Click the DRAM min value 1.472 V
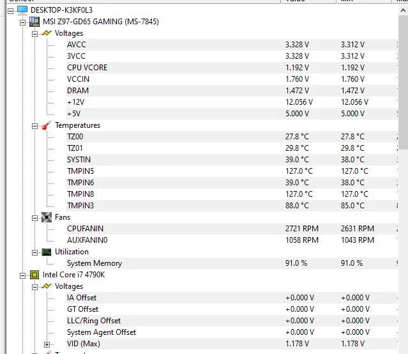The image size is (408, 354). [x=352, y=90]
